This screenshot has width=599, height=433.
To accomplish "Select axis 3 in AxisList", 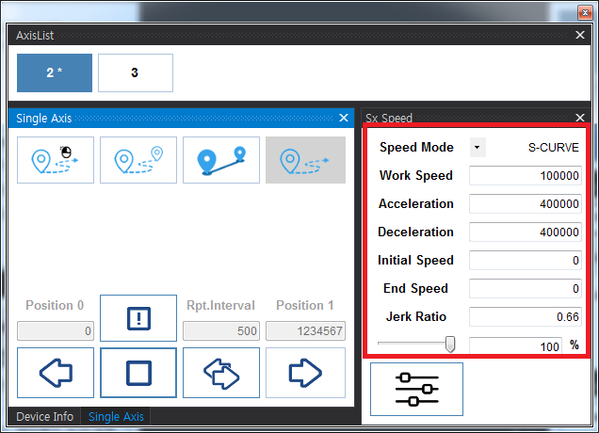I will 135,72.
